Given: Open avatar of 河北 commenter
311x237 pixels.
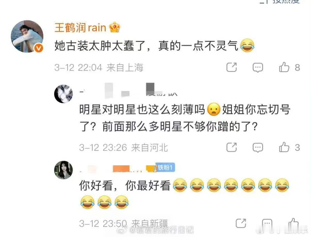Looking at the screenshot, I should 63,94.
